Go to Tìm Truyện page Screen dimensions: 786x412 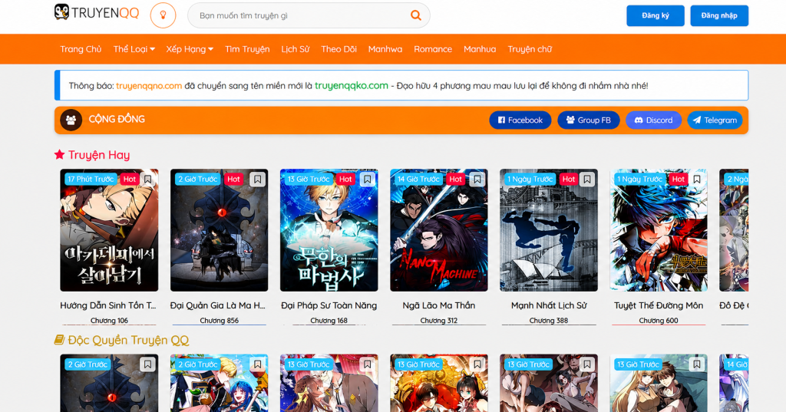(x=247, y=49)
